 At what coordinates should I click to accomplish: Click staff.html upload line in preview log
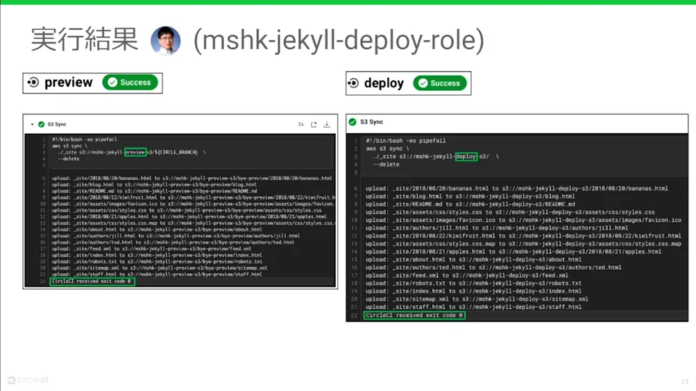(157, 275)
